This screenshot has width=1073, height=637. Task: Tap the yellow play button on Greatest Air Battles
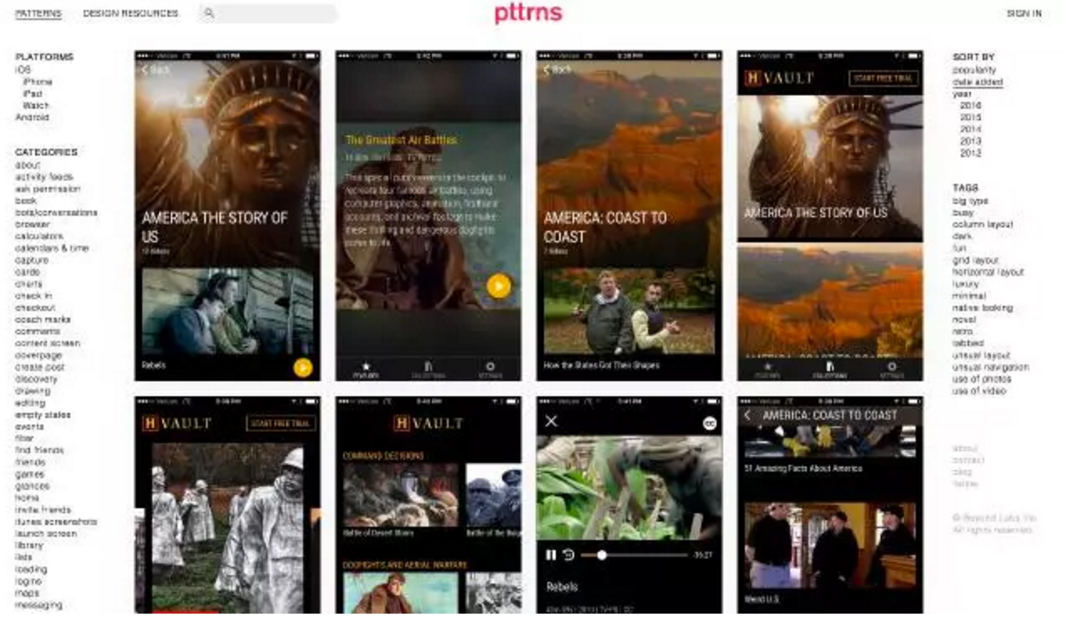click(499, 287)
